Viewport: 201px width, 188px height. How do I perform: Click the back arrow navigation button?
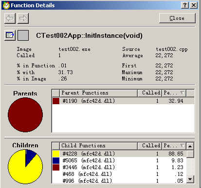pos(10,18)
